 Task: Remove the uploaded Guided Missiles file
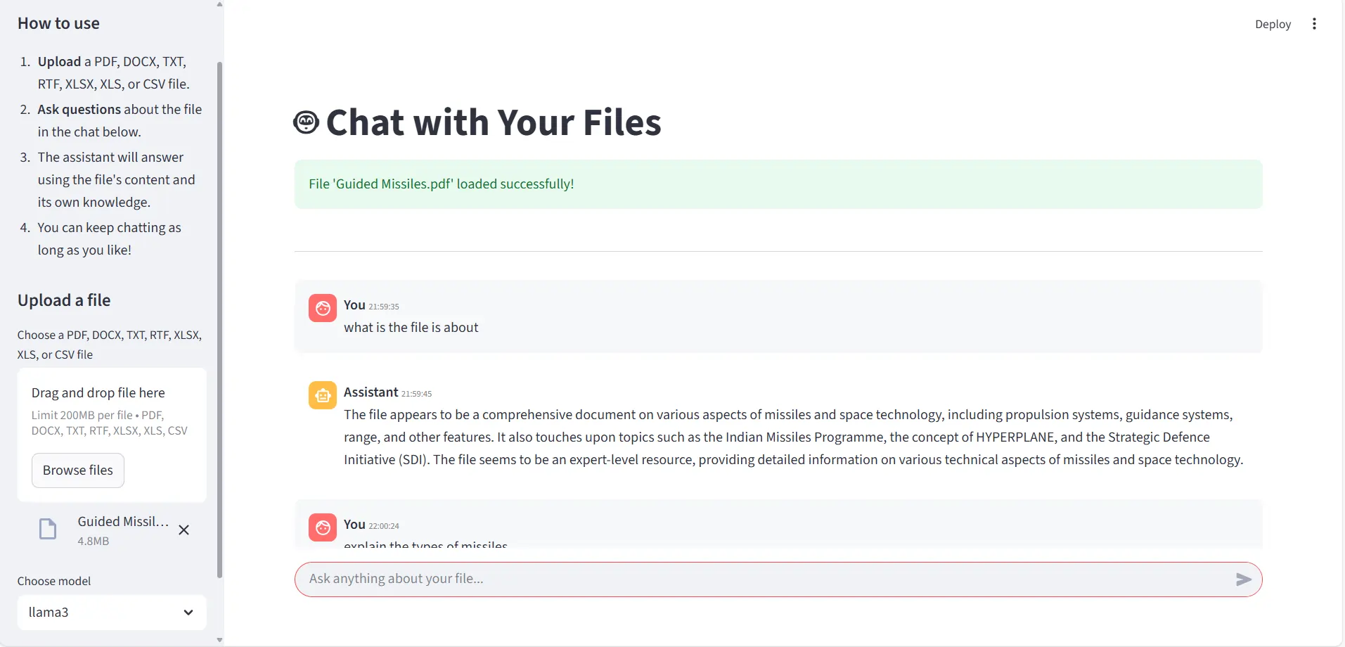(184, 530)
